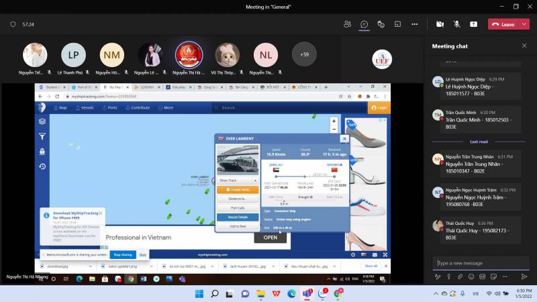Open Microsoft Teams from the Windows taskbar
The image size is (537, 302).
click(x=307, y=294)
